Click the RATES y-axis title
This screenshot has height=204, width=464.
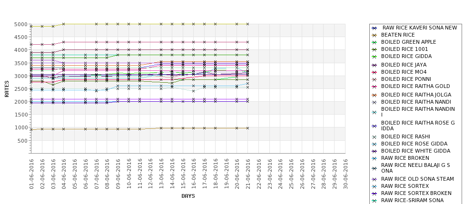pos(7,89)
